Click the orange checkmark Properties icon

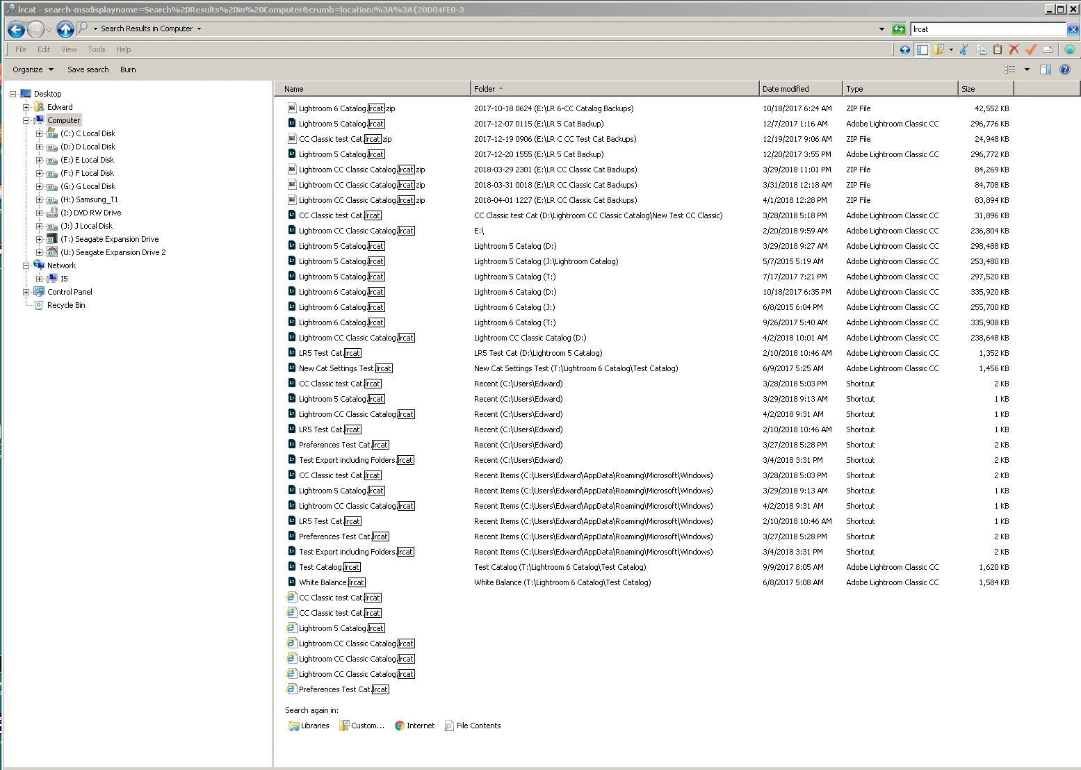1031,49
